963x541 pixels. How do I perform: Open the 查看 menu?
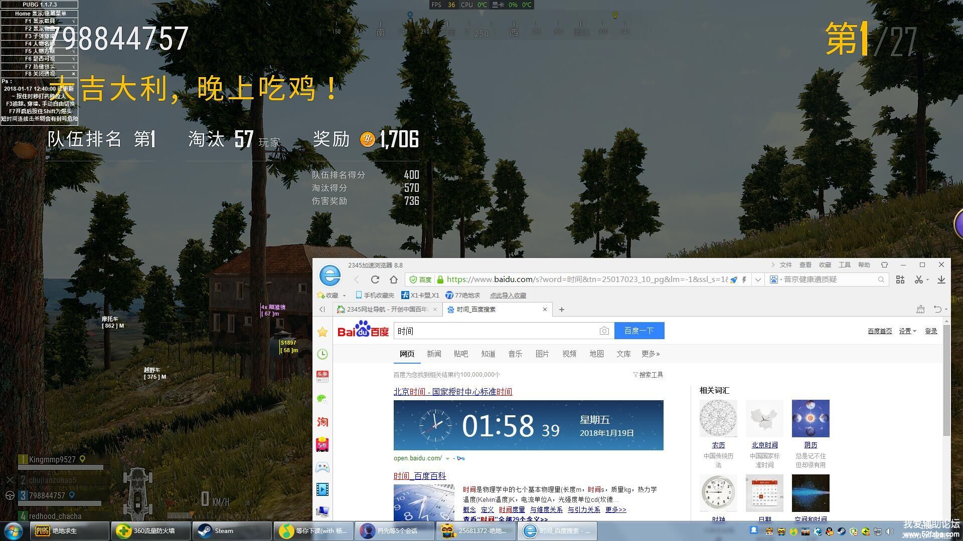click(x=806, y=265)
